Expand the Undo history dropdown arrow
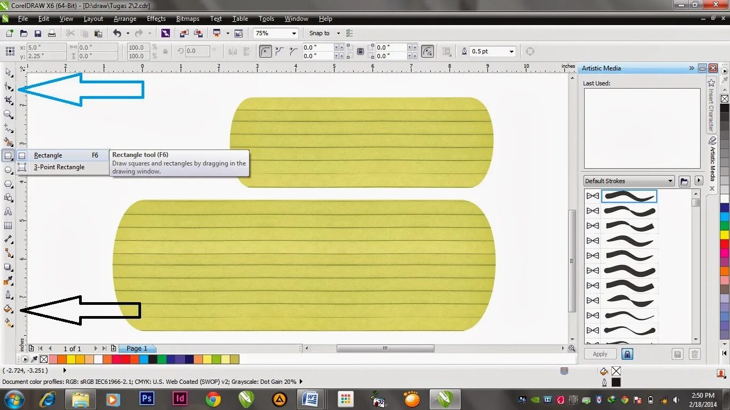 point(128,33)
